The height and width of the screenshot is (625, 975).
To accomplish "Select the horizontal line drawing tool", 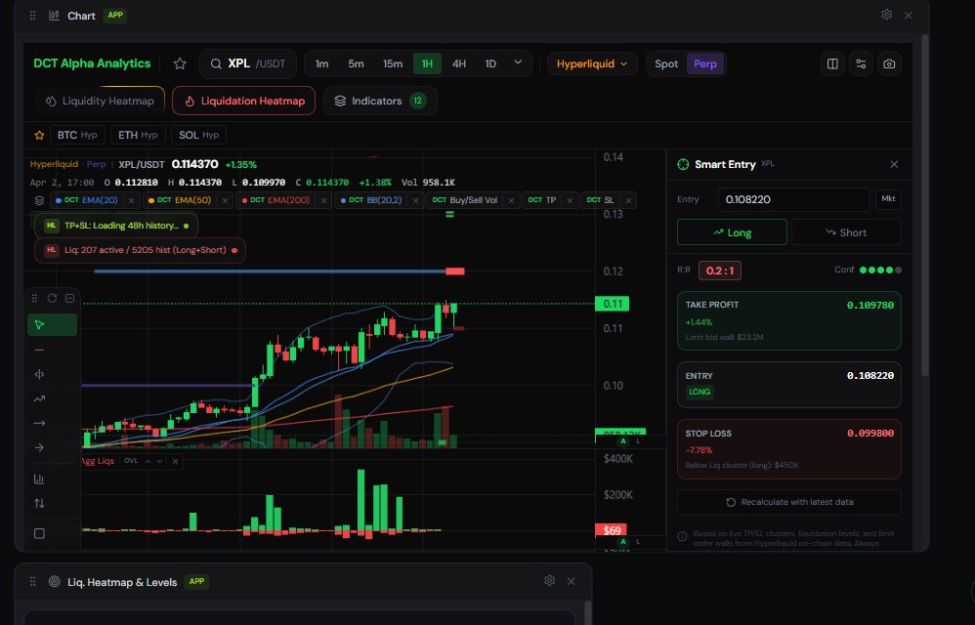I will coord(40,350).
